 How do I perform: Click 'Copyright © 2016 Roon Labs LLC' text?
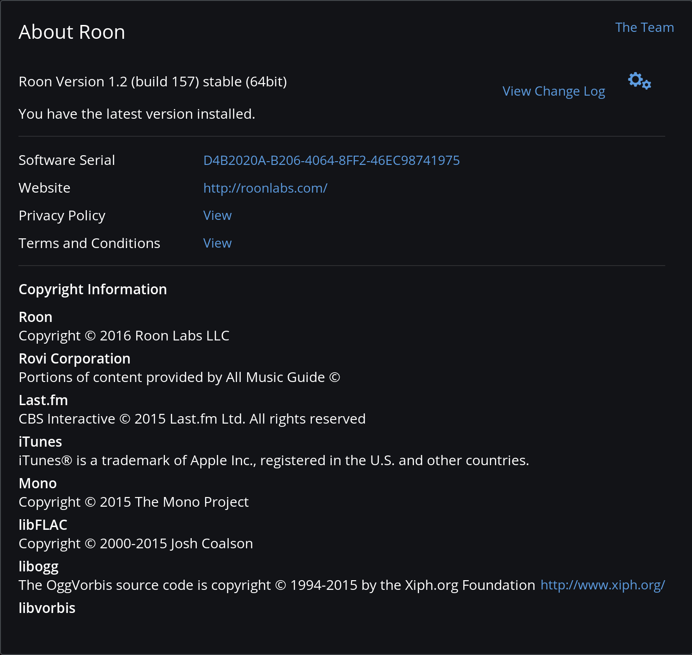click(x=124, y=336)
